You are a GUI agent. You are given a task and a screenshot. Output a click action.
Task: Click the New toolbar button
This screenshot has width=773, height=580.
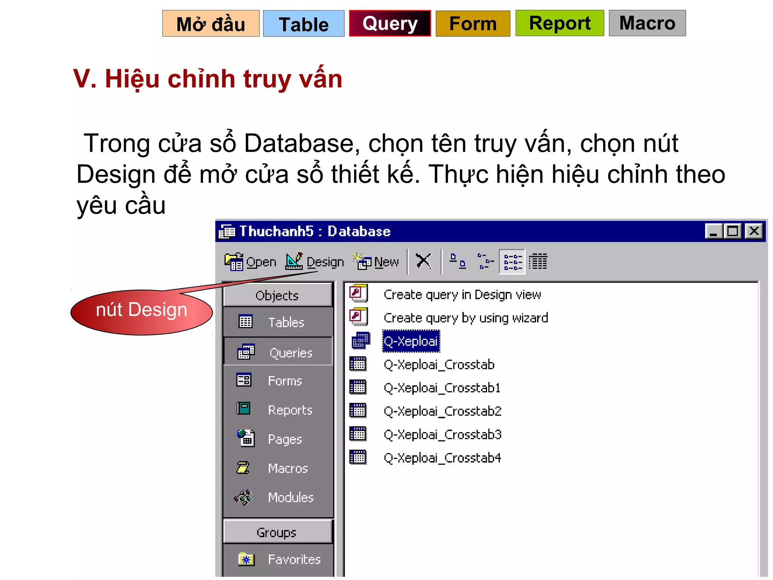[376, 262]
